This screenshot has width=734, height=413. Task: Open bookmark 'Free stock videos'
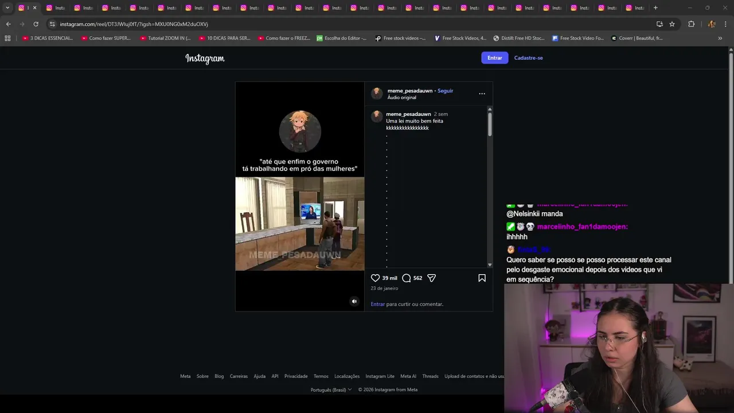click(x=400, y=38)
